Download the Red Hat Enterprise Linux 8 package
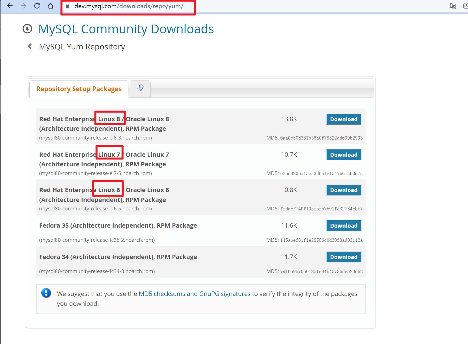Image resolution: width=468 pixels, height=344 pixels. coord(344,119)
